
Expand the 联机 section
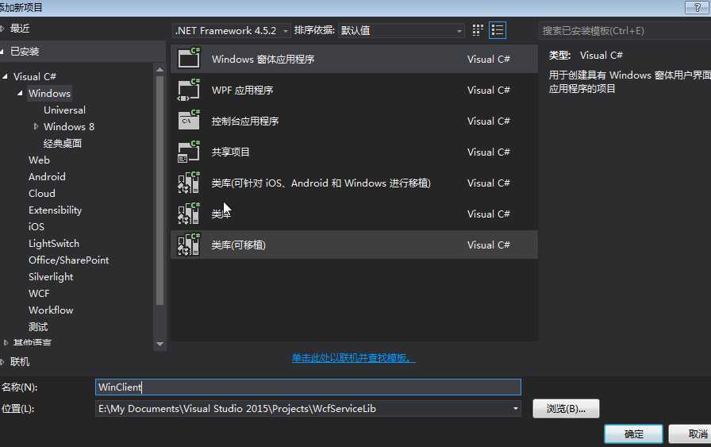pyautogui.click(x=2, y=362)
